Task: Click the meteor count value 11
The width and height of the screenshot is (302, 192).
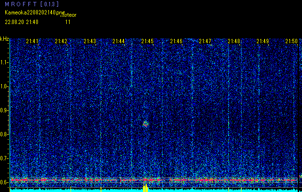Action: (68, 22)
